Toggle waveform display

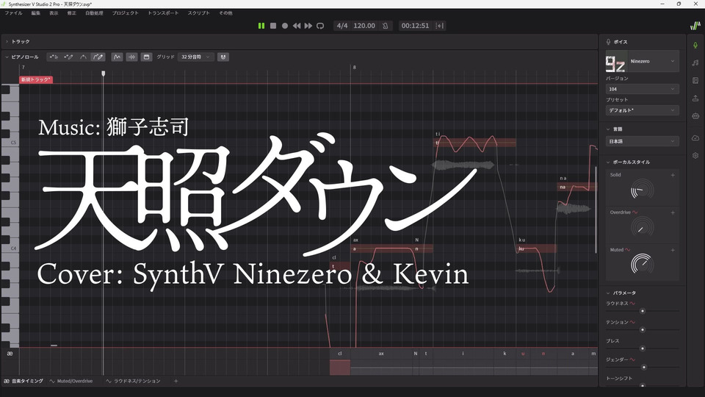[x=131, y=57]
